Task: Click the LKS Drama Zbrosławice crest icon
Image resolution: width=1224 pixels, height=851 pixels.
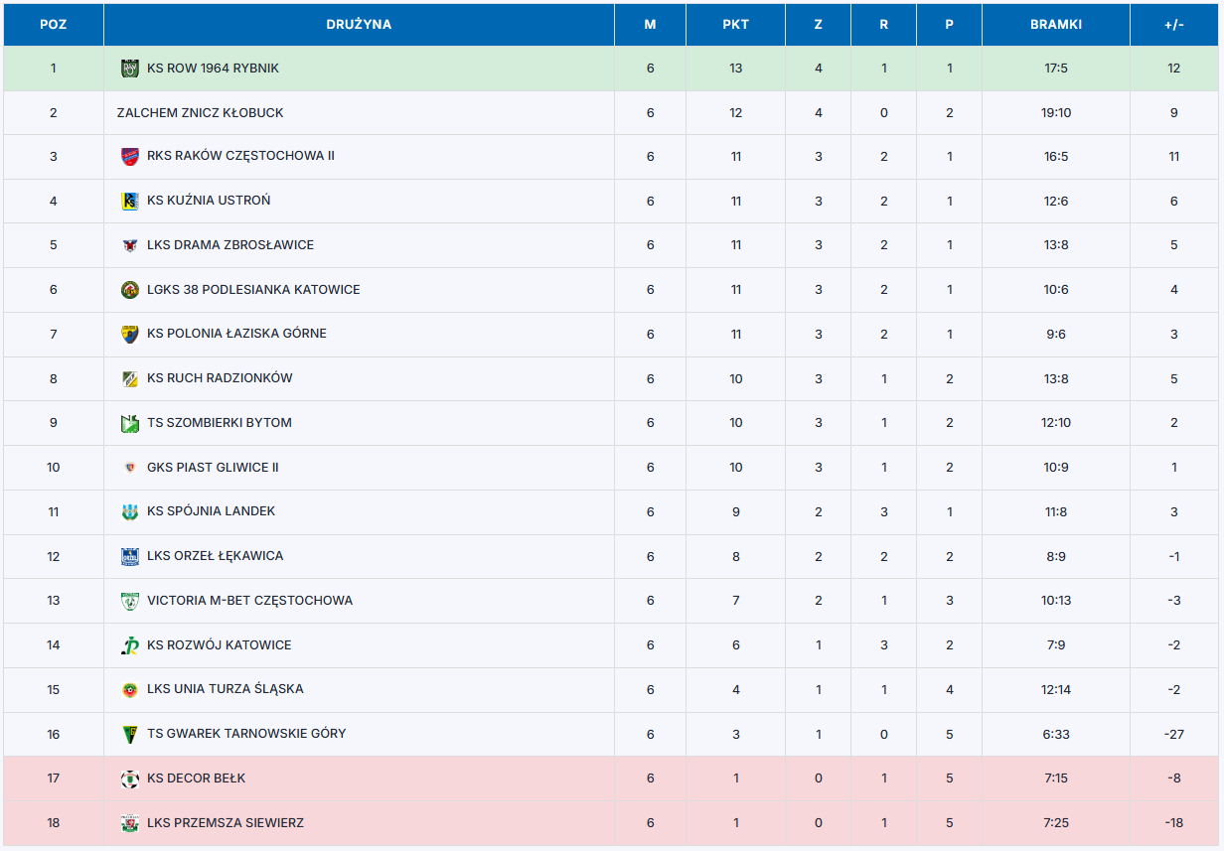Action: click(129, 245)
